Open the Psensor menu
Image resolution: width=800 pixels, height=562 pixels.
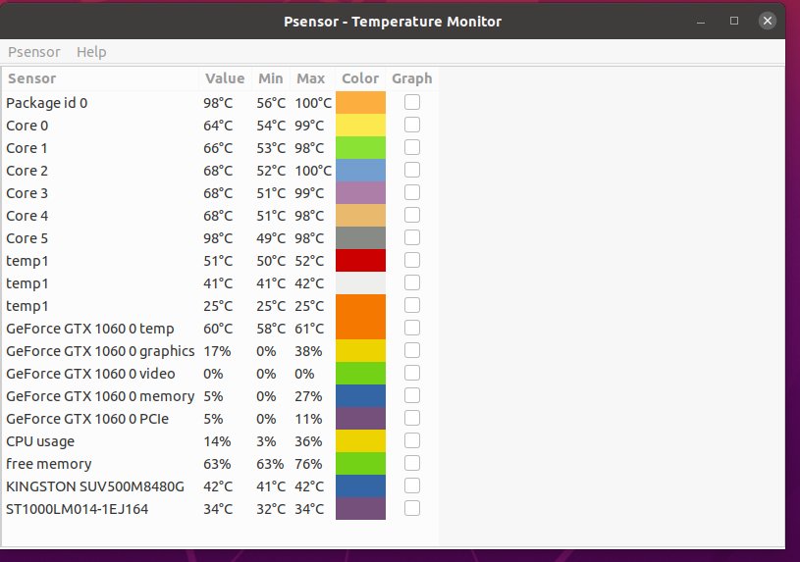tap(34, 52)
